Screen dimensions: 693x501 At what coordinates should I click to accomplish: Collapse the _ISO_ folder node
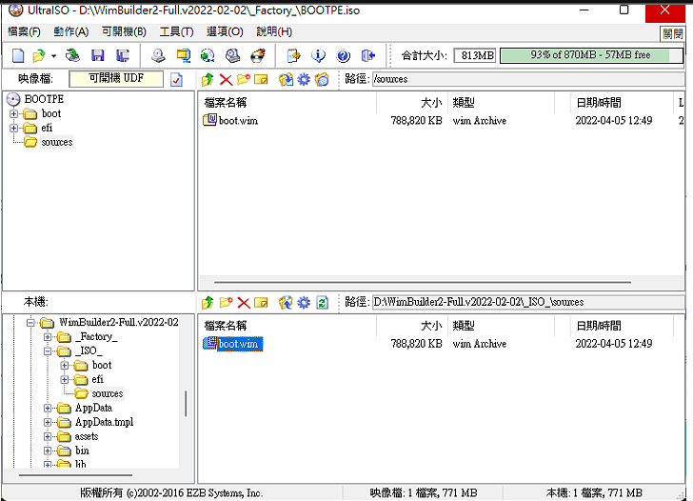coord(48,351)
